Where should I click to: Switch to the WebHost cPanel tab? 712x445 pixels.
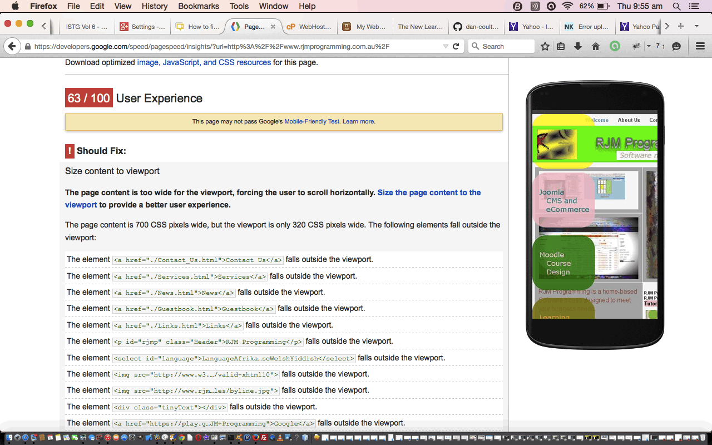309,27
